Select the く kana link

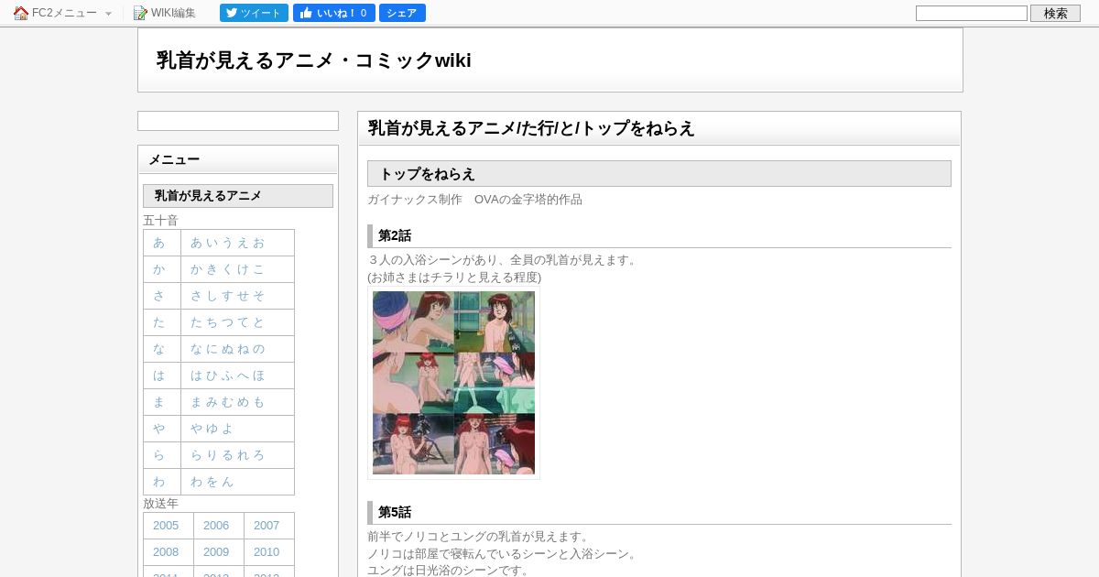227,269
